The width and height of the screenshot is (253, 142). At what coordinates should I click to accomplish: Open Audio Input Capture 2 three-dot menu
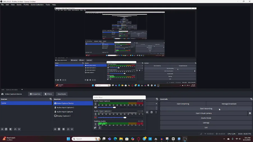(96, 114)
